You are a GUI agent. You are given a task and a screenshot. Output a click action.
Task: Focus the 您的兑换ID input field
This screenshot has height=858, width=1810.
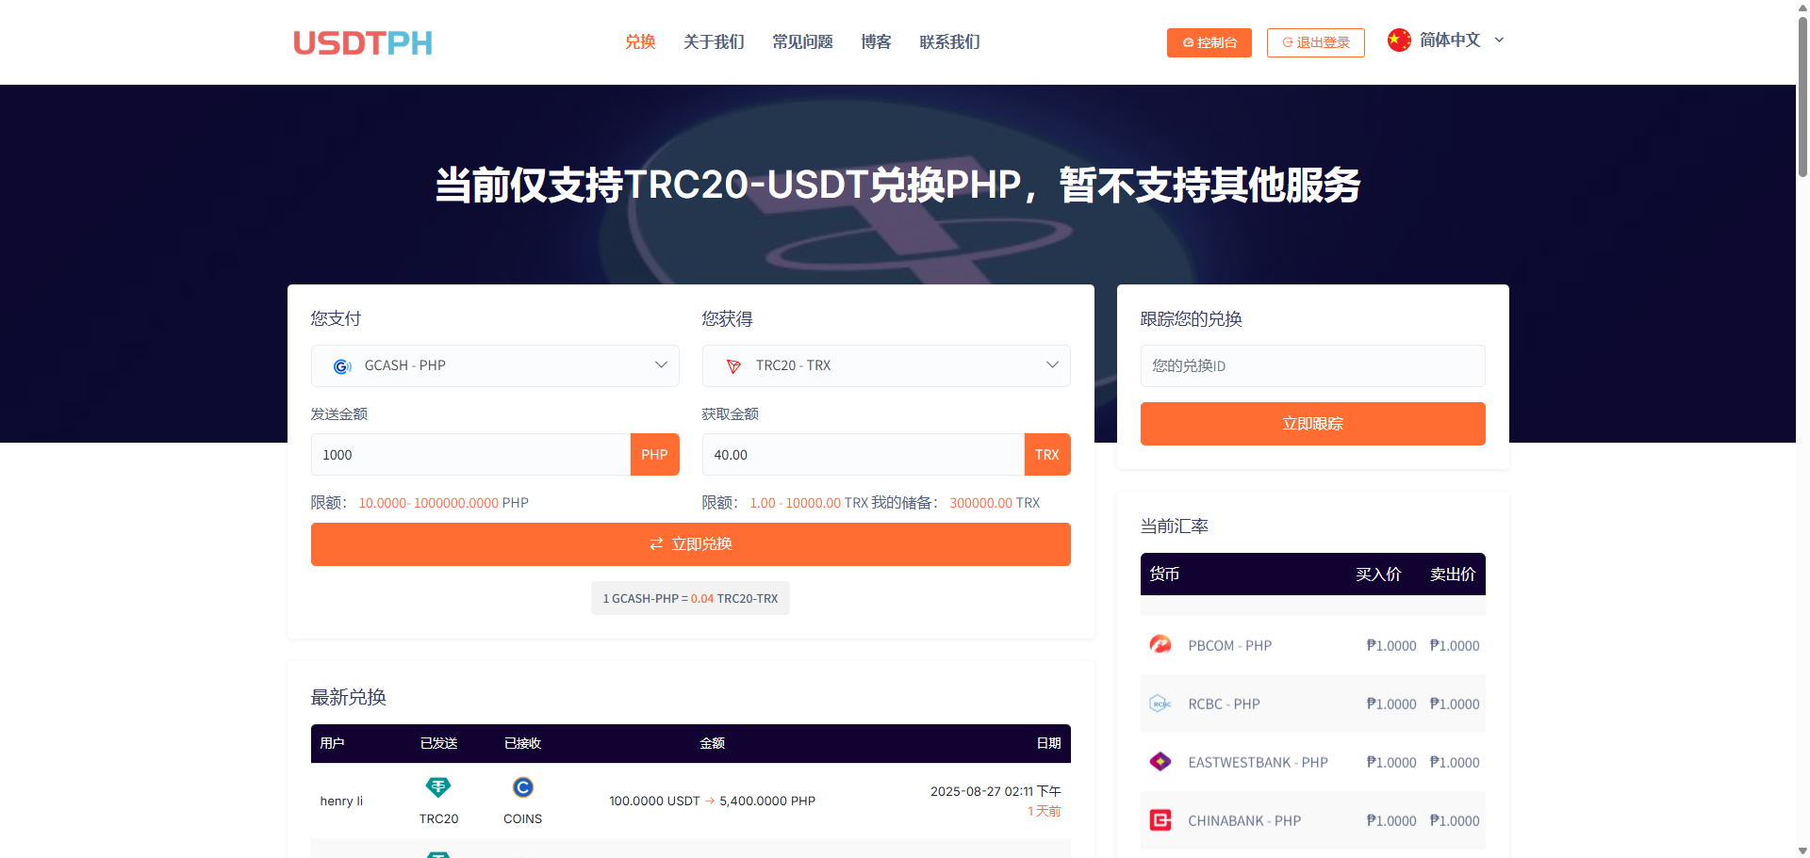coord(1313,365)
